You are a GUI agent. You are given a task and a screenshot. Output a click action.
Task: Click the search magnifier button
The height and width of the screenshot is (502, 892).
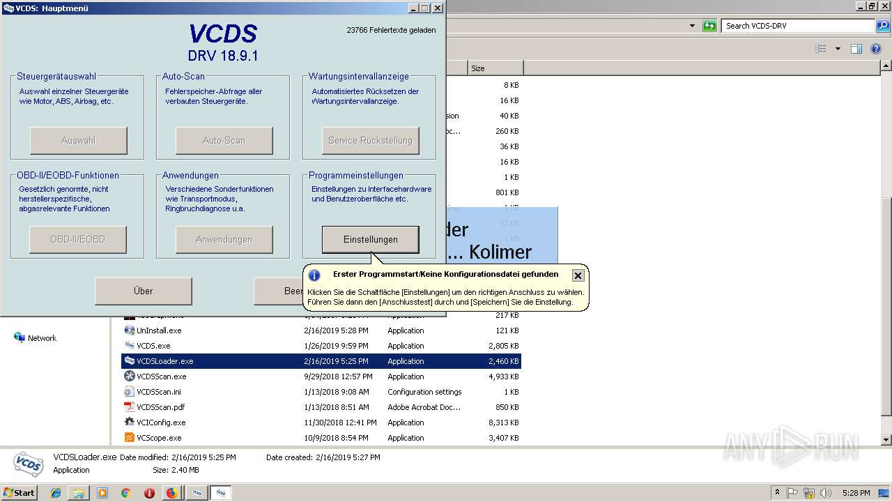pos(883,26)
